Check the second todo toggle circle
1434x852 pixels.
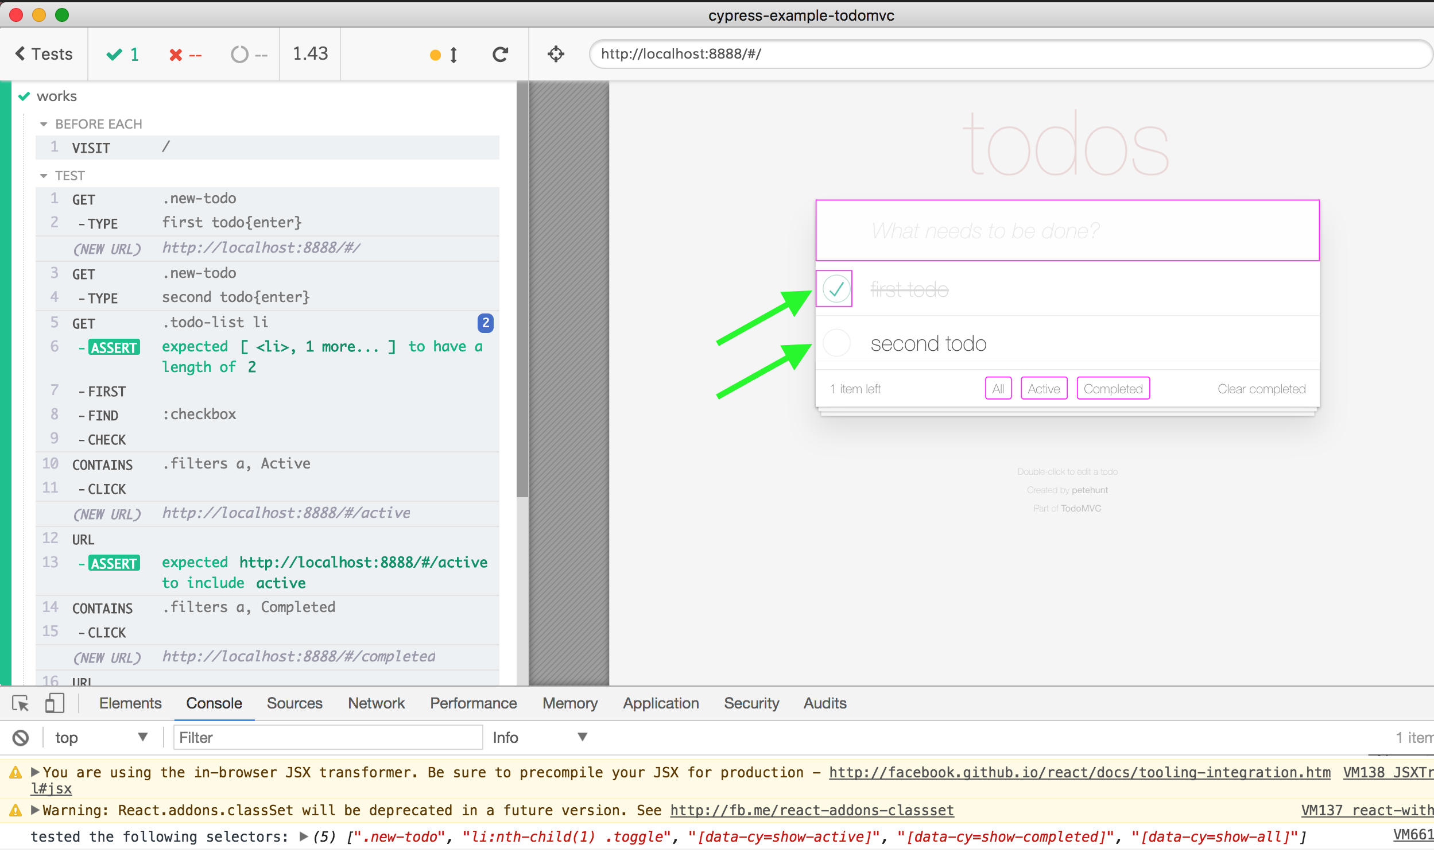point(836,343)
